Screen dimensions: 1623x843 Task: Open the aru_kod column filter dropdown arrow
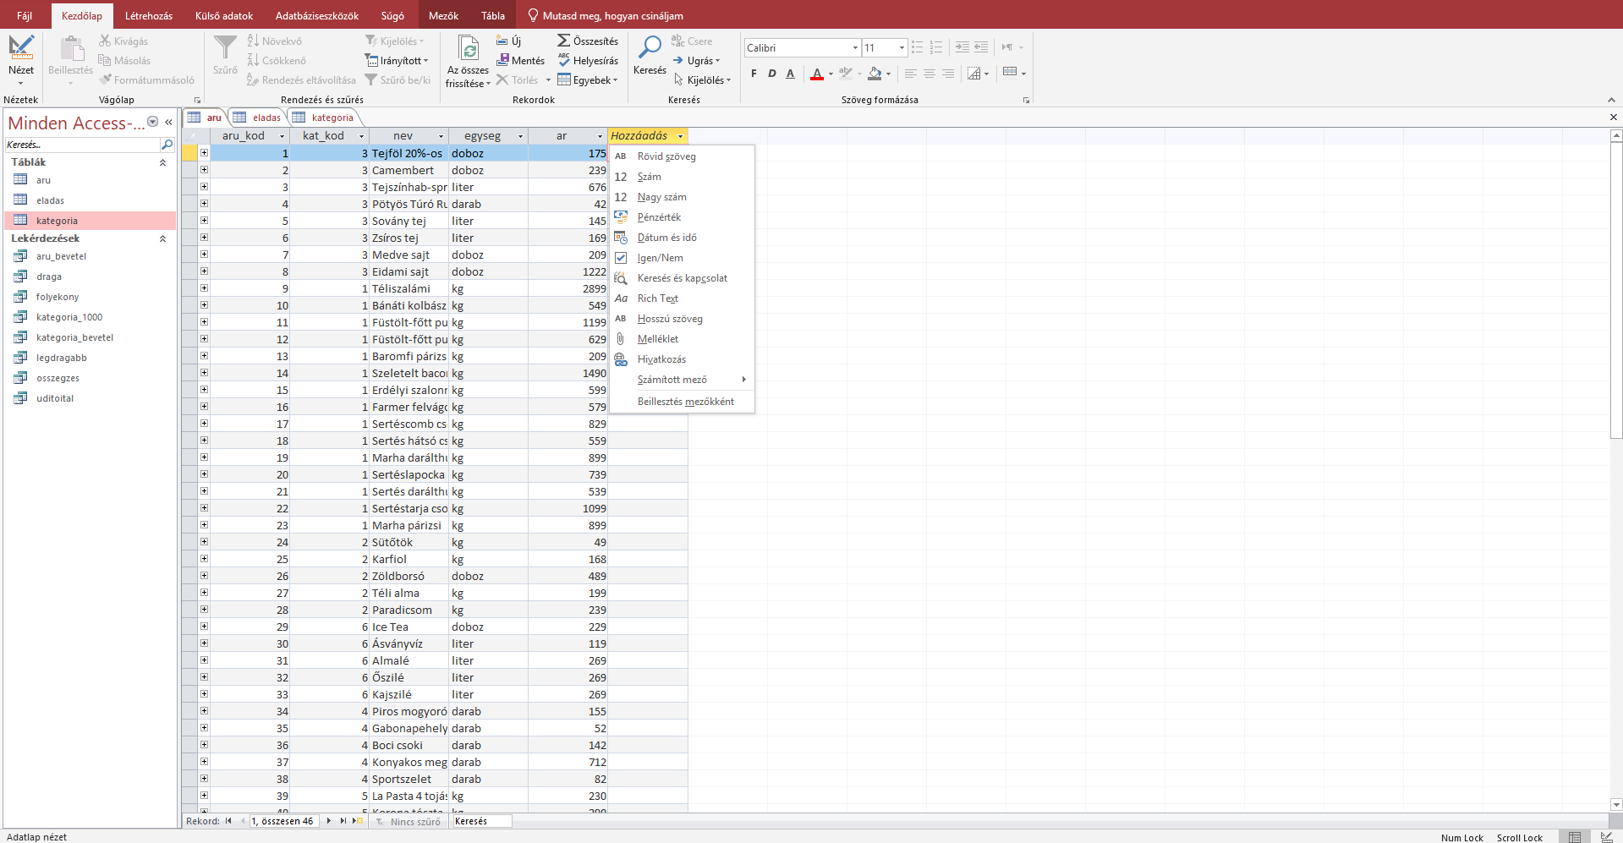282,136
